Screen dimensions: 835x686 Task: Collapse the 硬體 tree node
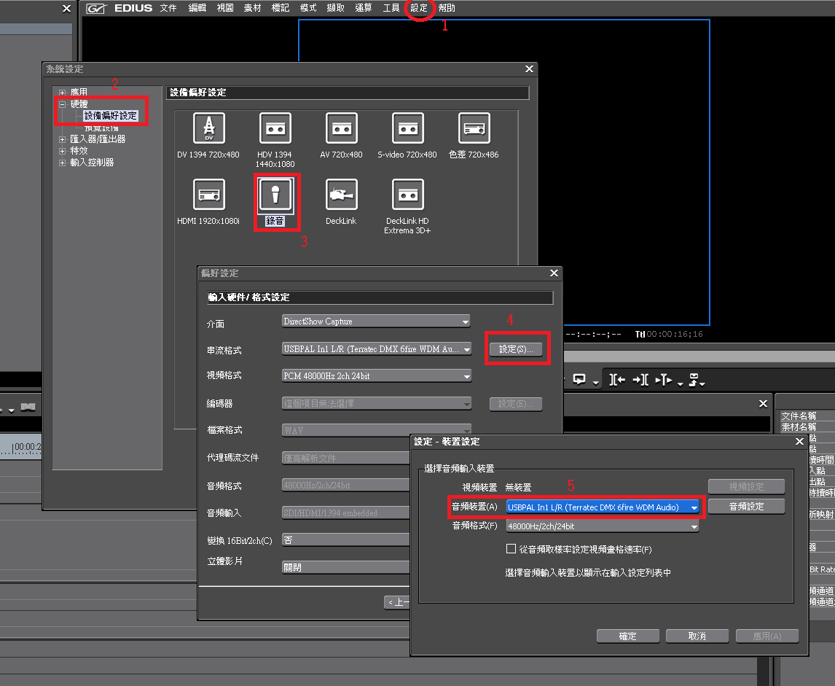pos(63,104)
